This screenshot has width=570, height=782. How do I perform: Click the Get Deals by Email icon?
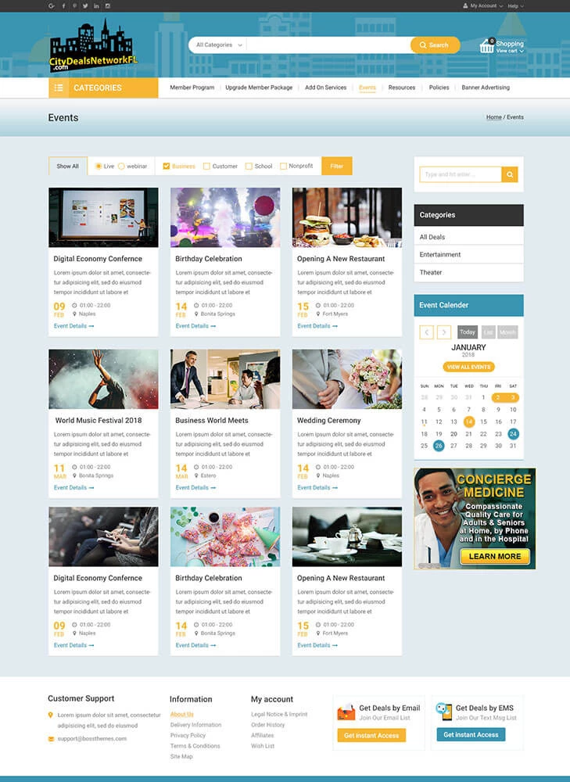point(346,712)
